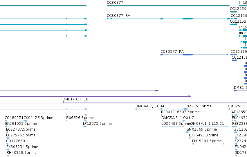
Task: Select the thick exon of CG30377-RA
Action: 187,19
